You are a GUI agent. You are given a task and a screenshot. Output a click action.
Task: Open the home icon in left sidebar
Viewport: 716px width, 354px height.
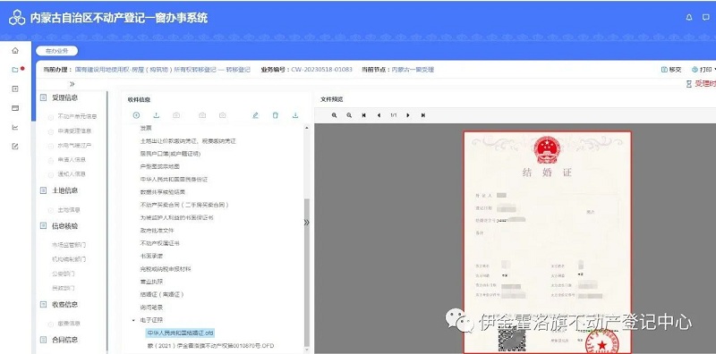coord(15,51)
